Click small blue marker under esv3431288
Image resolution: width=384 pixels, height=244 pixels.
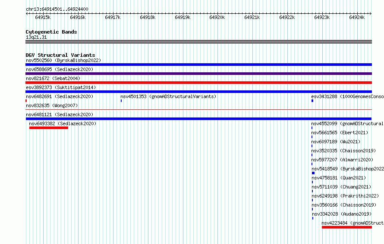[x=312, y=101]
